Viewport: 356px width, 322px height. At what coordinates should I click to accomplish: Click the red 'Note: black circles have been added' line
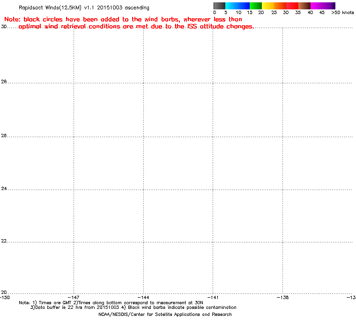123,19
